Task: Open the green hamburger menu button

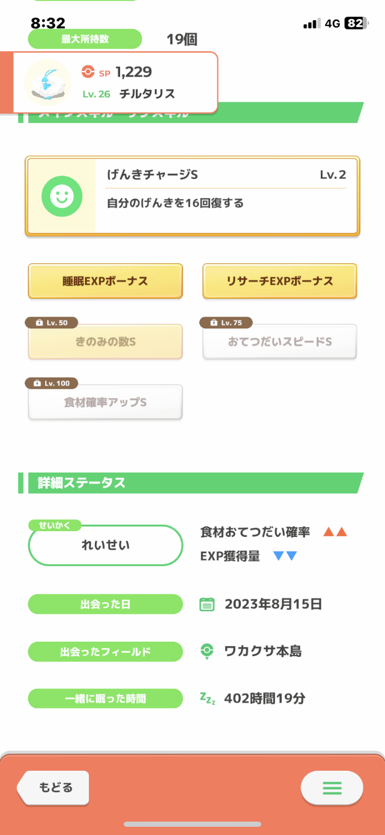Action: pyautogui.click(x=332, y=788)
